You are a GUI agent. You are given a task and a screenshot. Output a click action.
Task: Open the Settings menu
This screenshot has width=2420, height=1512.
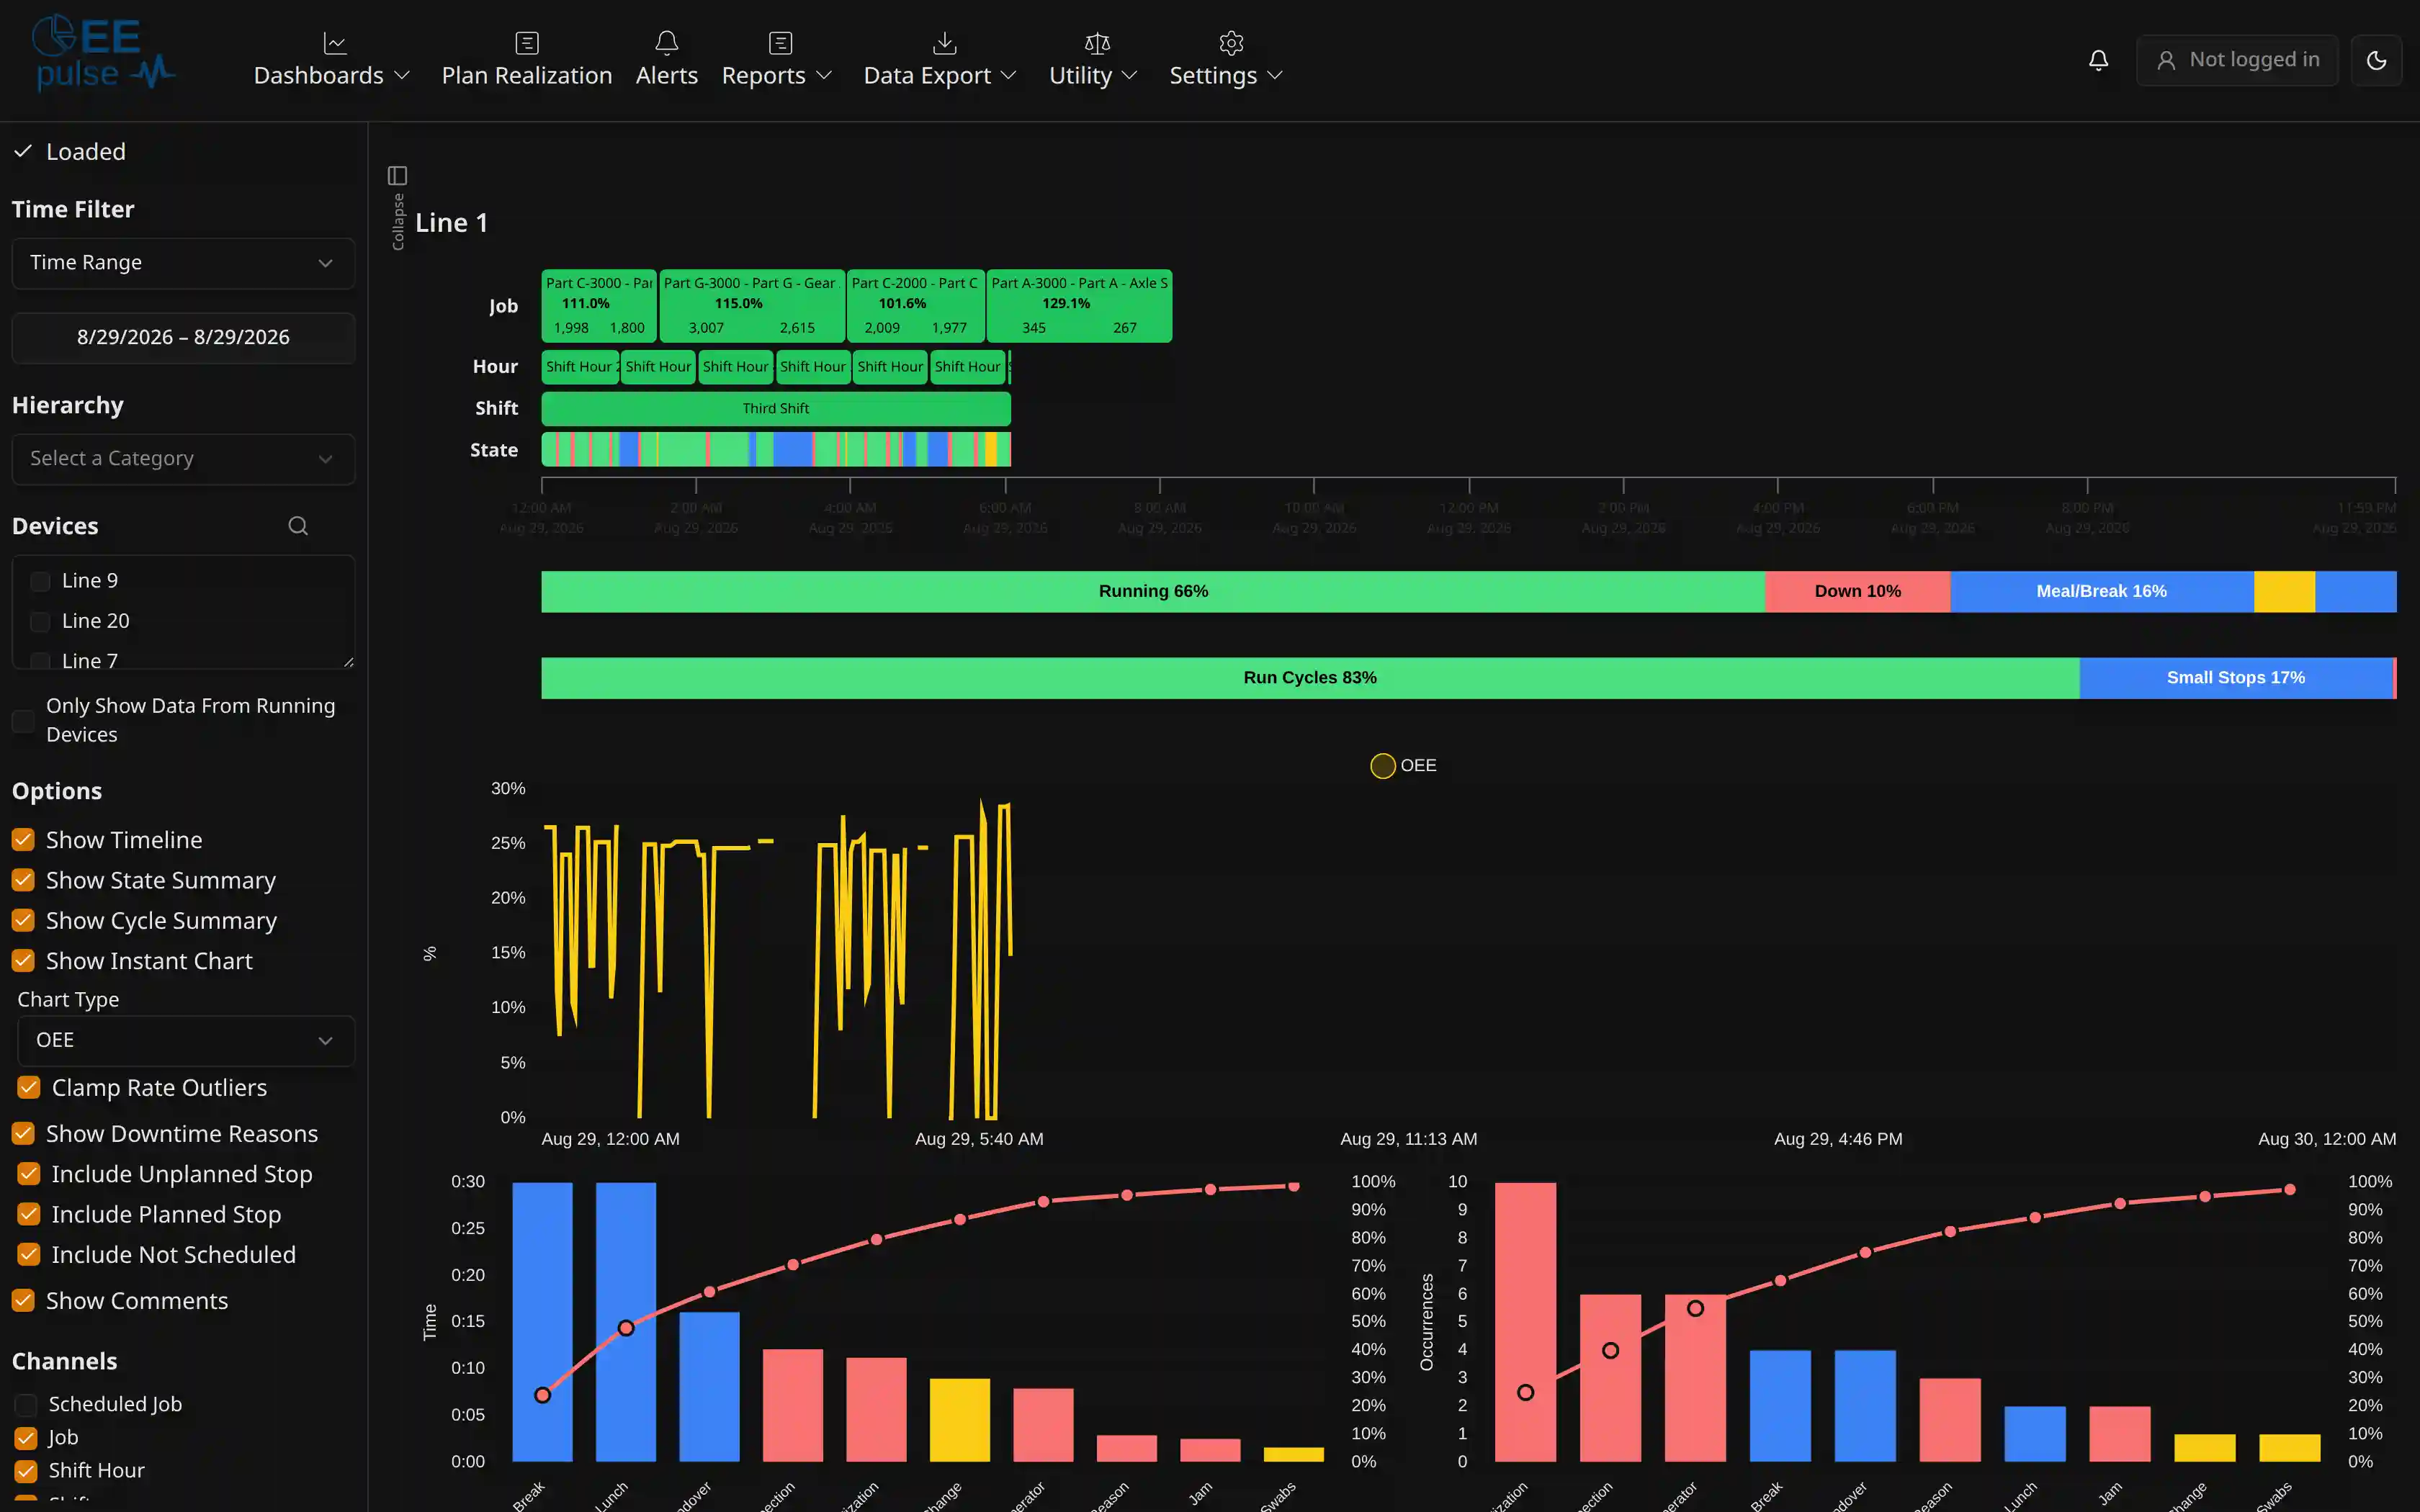pyautogui.click(x=1226, y=60)
